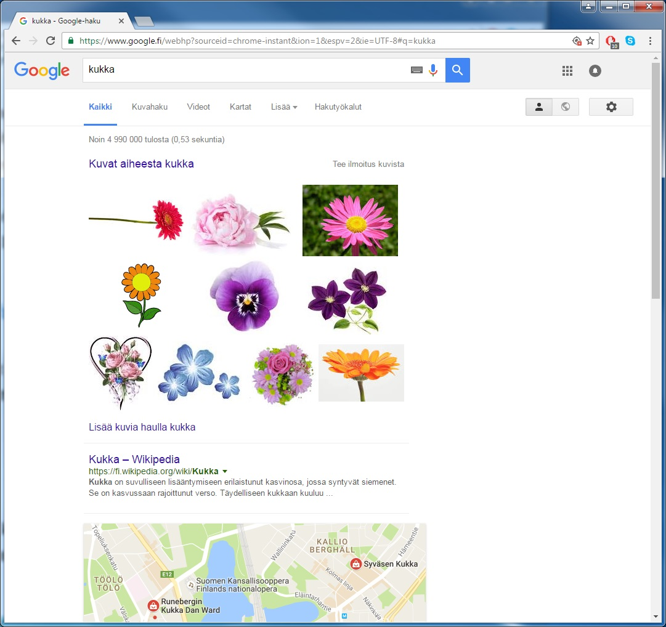Open the blue flowers image

tap(199, 373)
